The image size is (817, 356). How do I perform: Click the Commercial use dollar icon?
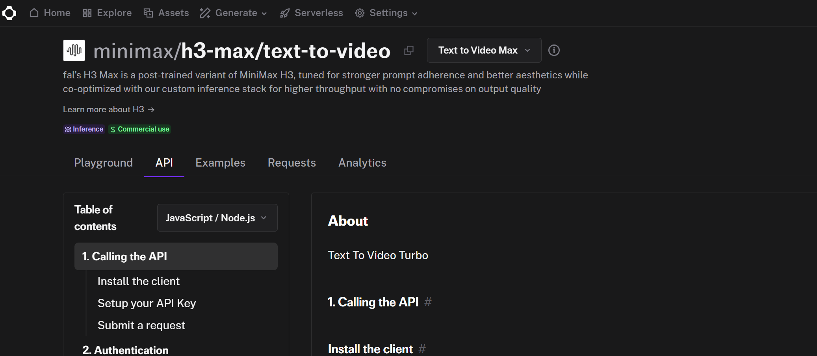113,129
